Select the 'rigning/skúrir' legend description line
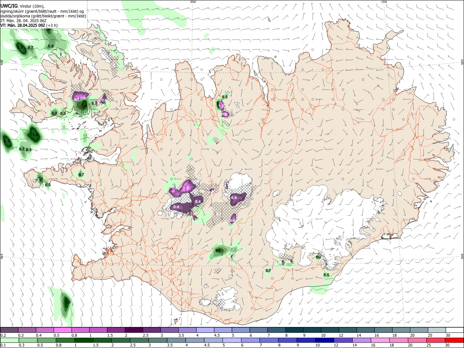The height and width of the screenshot is (348, 464). [x=42, y=11]
